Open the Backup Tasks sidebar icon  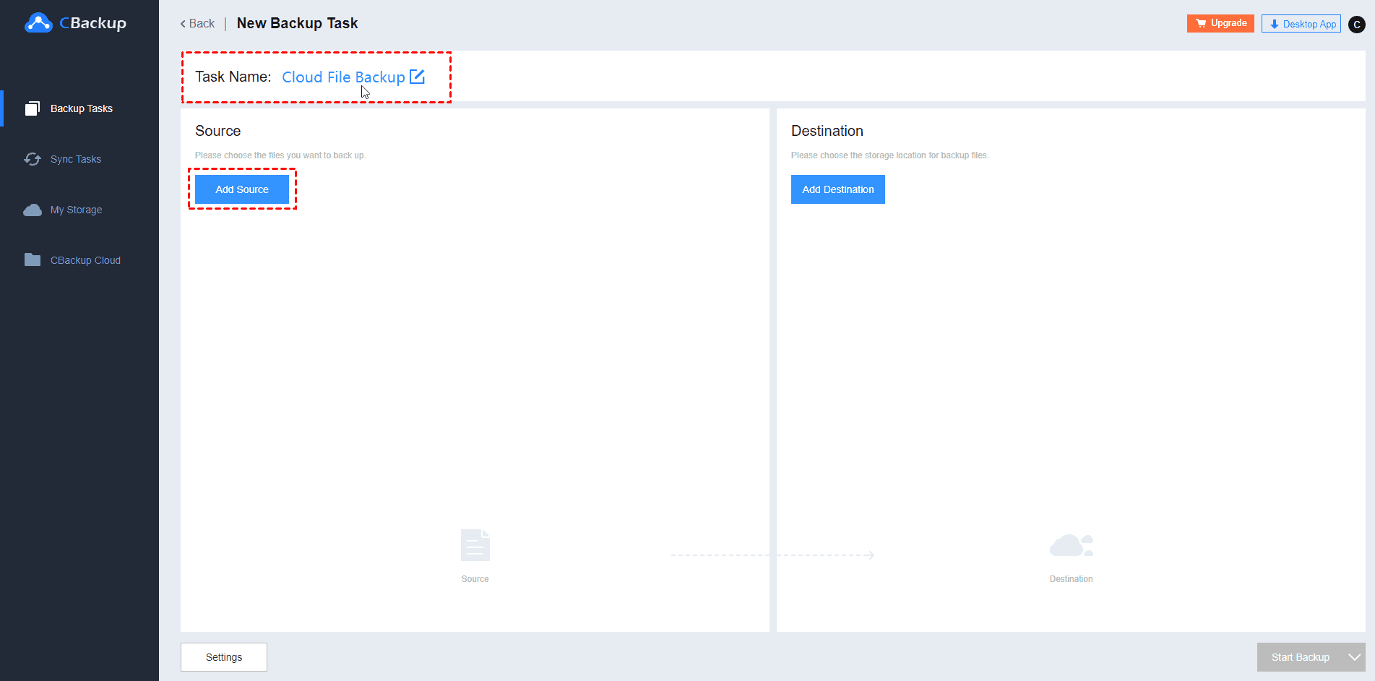click(33, 108)
